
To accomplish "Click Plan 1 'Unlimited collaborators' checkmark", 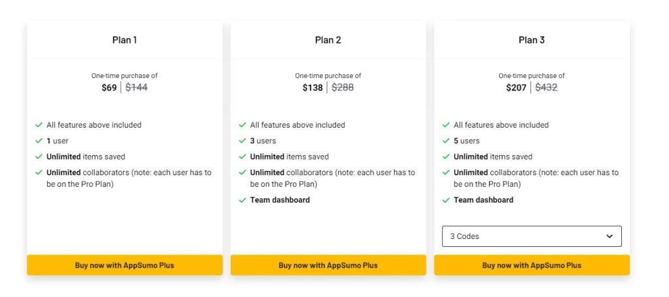I will coord(39,173).
